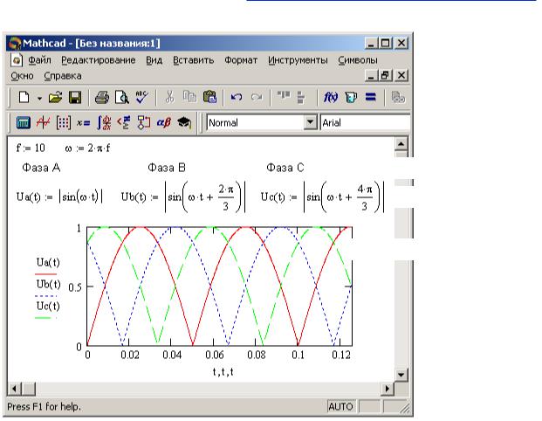Screen dimensions: 542x421
Task: Run the spelling check
Action: click(141, 97)
